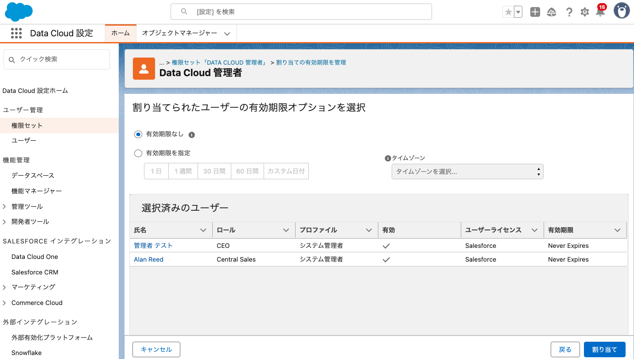
Task: Open 機能マネージャー in the sidebar
Action: point(37,191)
